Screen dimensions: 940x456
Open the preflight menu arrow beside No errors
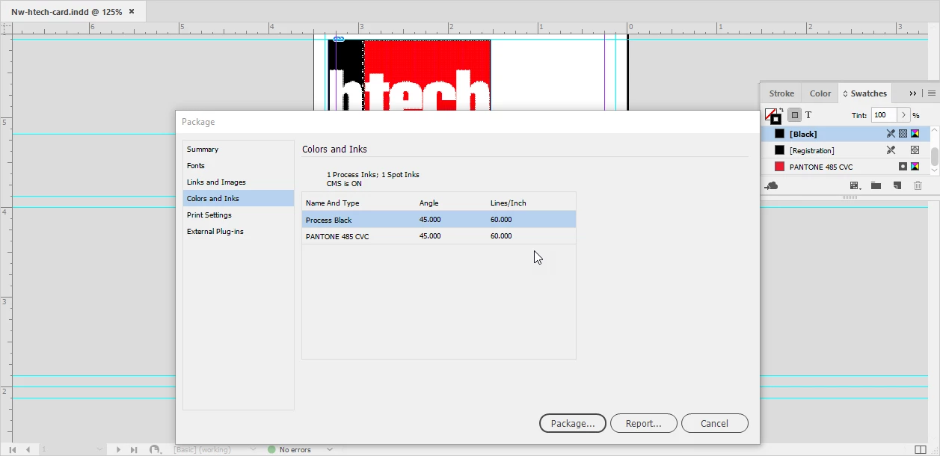(x=329, y=449)
